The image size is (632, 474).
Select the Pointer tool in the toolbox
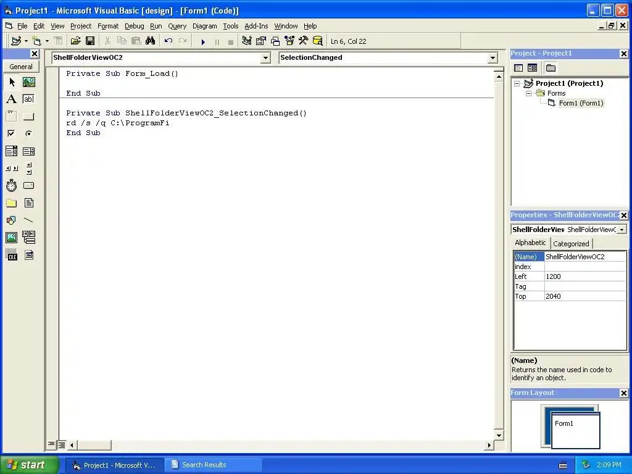click(12, 82)
